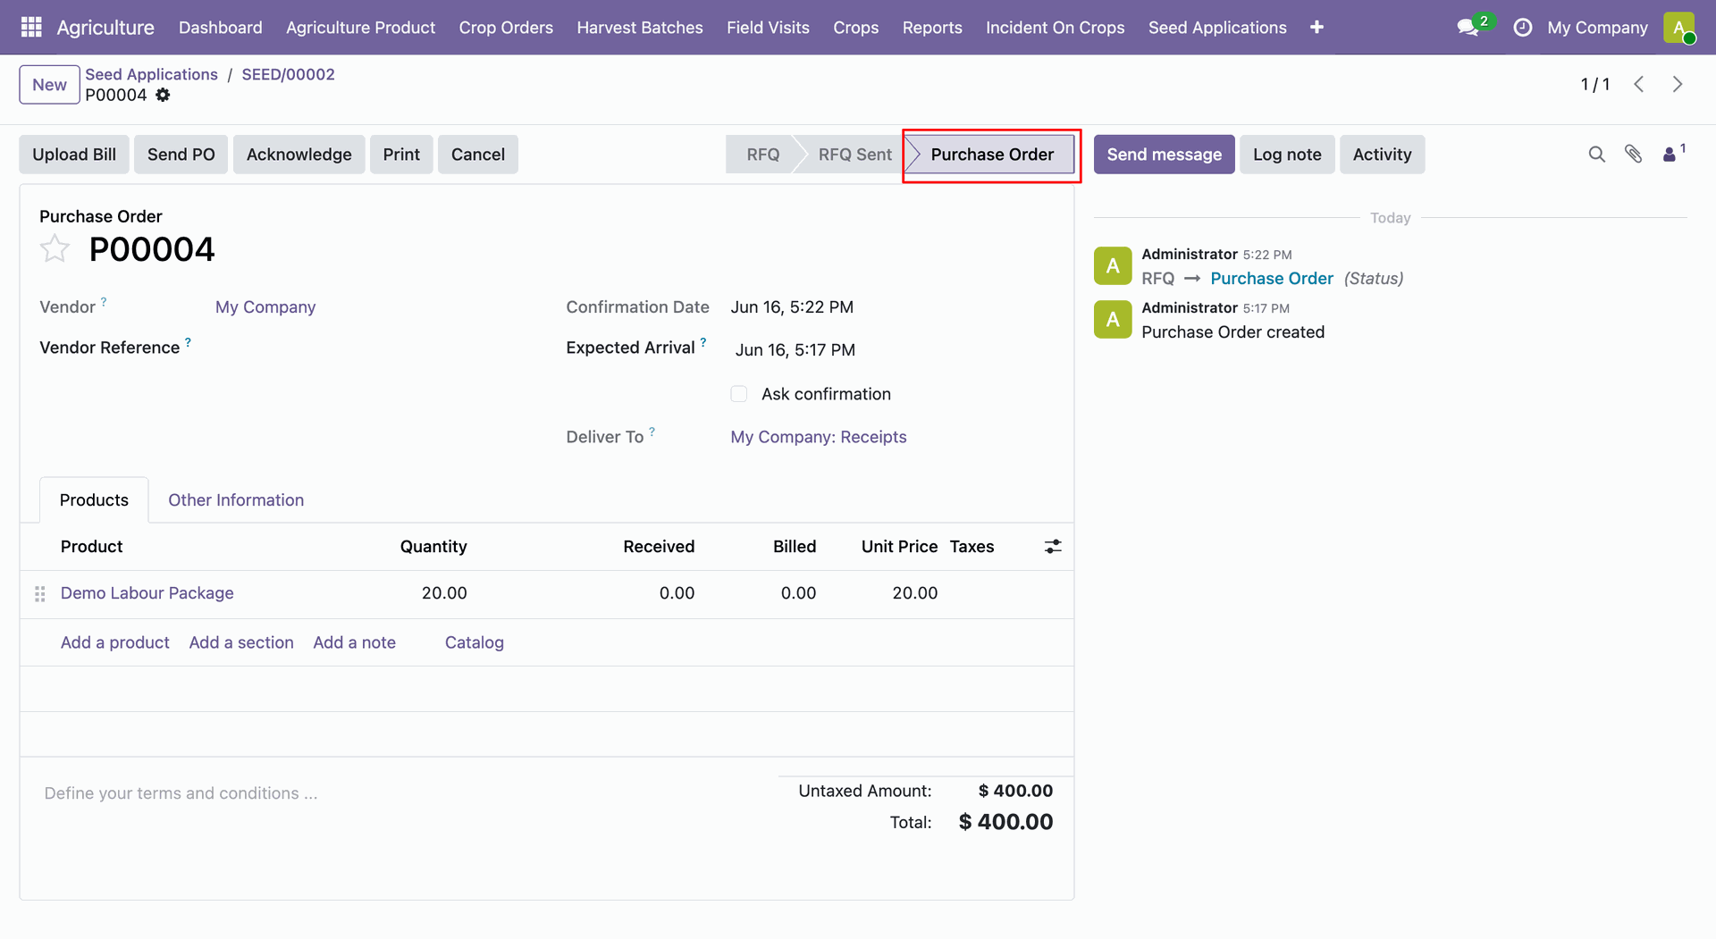This screenshot has width=1716, height=939.
Task: Open attachments with the paperclip icon
Action: click(1634, 155)
